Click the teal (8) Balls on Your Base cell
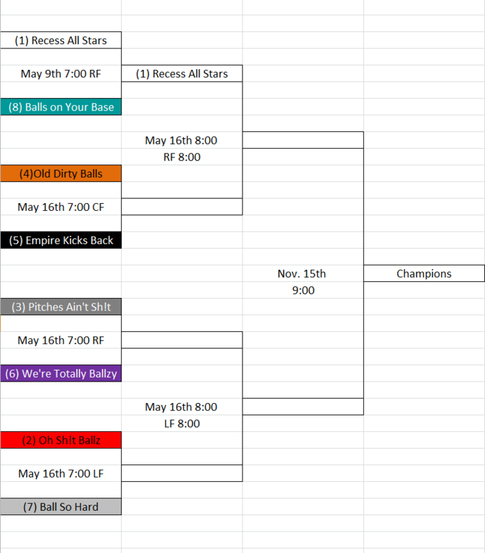The height and width of the screenshot is (553, 485). tap(61, 107)
